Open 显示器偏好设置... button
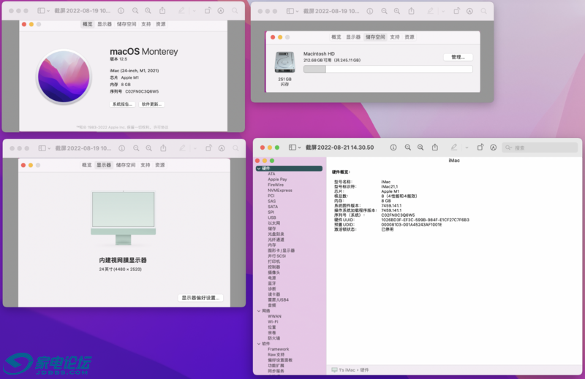The image size is (585, 379). click(200, 298)
